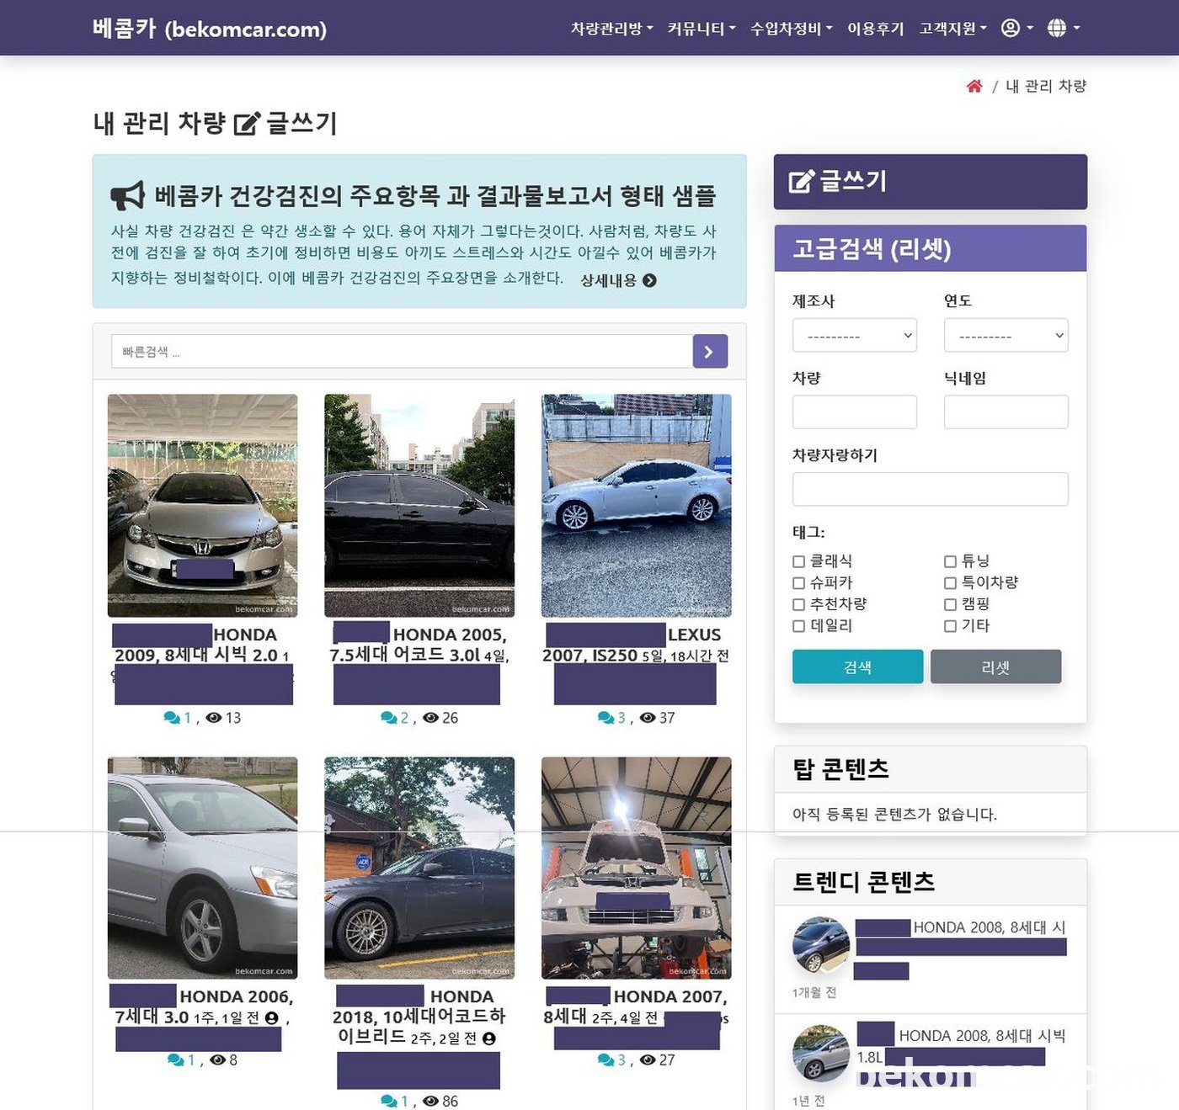Select the 특이차량 tag checkbox
The height and width of the screenshot is (1110, 1179).
[x=950, y=583]
